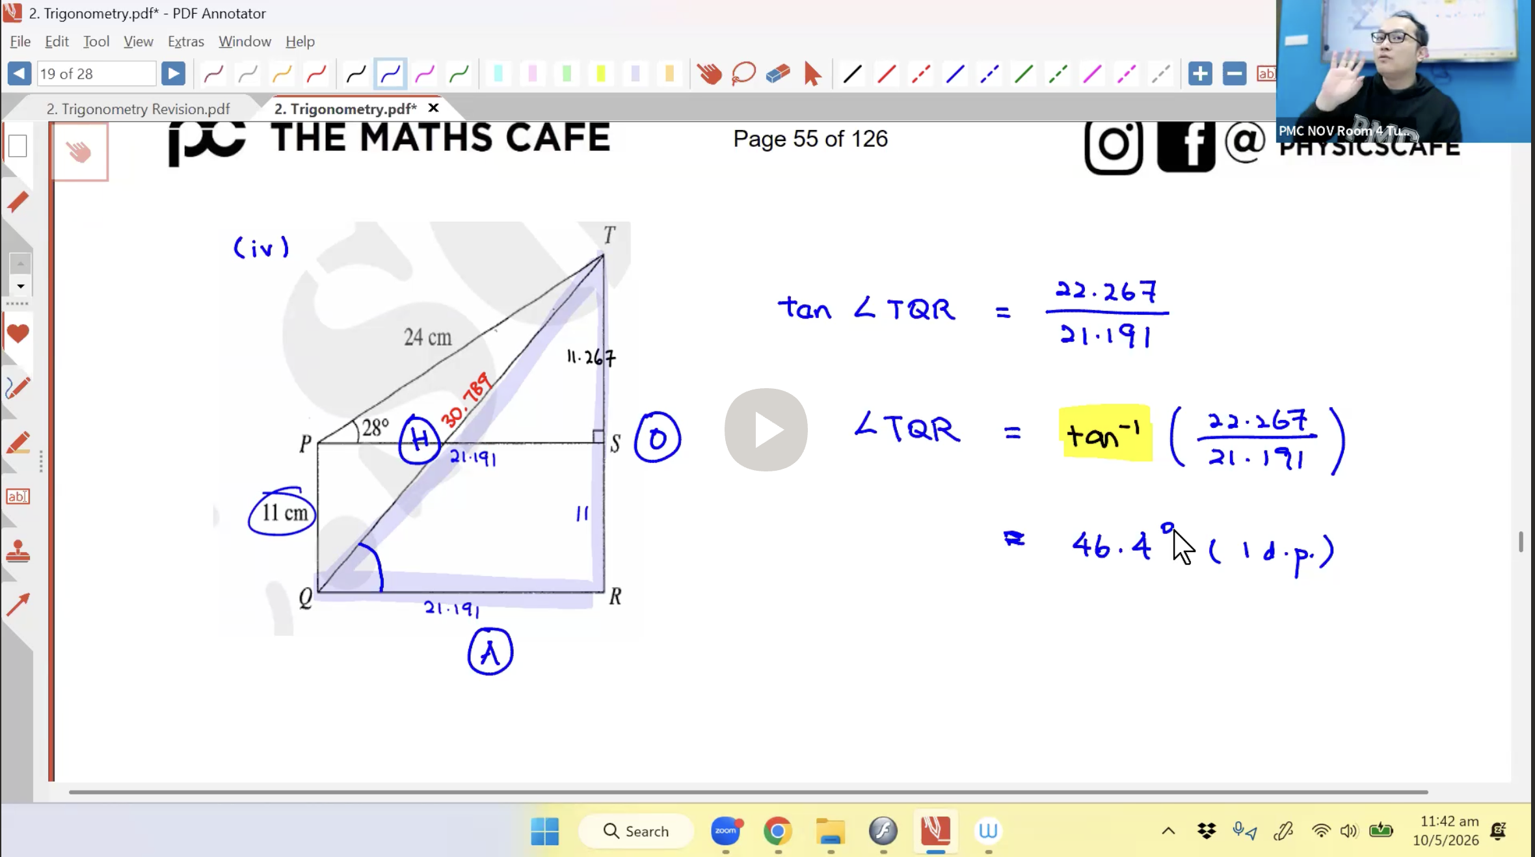Pick the lavender highlighter swatch
The width and height of the screenshot is (1535, 857).
pos(635,74)
